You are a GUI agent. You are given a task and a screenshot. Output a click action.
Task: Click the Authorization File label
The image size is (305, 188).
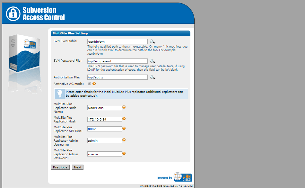(67, 77)
